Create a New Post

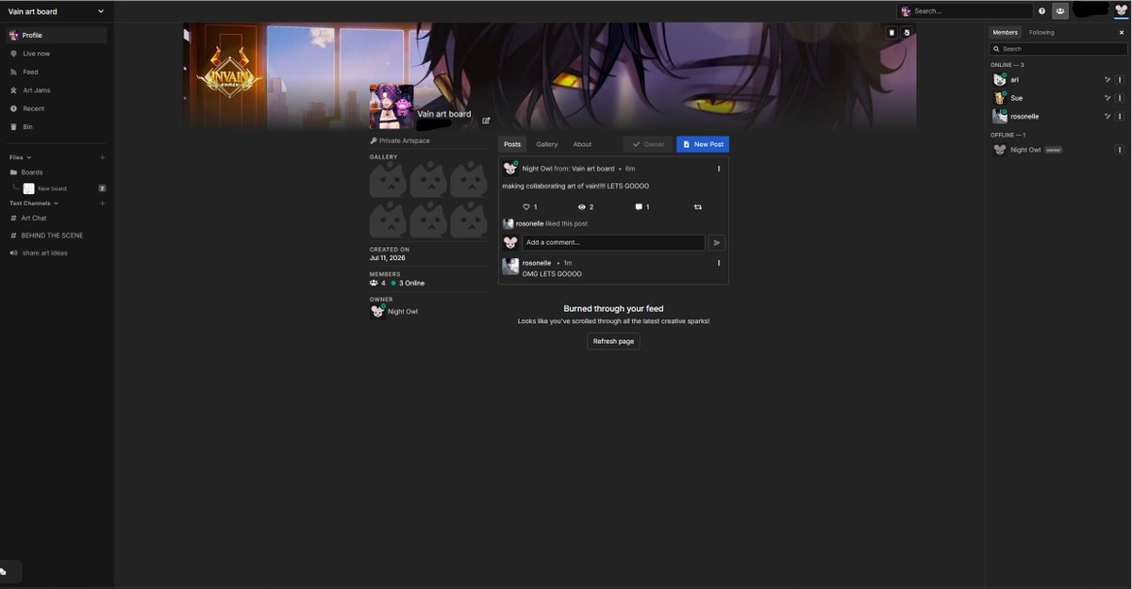(703, 144)
